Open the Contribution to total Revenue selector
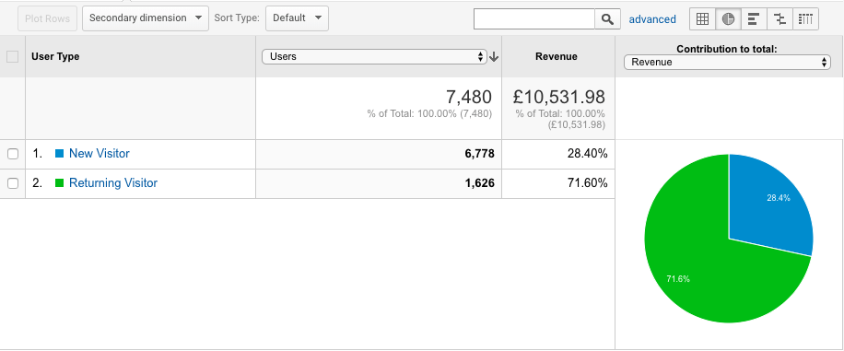Screen dimensions: 844x351 727,62
